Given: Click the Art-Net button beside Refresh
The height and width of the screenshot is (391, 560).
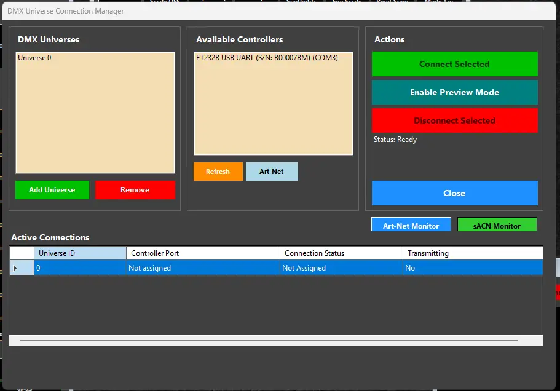Looking at the screenshot, I should [272, 172].
